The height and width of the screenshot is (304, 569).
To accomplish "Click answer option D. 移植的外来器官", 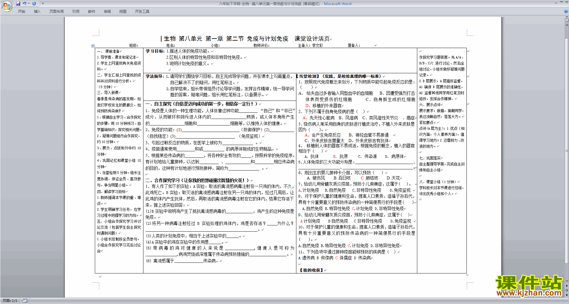I will pyautogui.click(x=323, y=106).
